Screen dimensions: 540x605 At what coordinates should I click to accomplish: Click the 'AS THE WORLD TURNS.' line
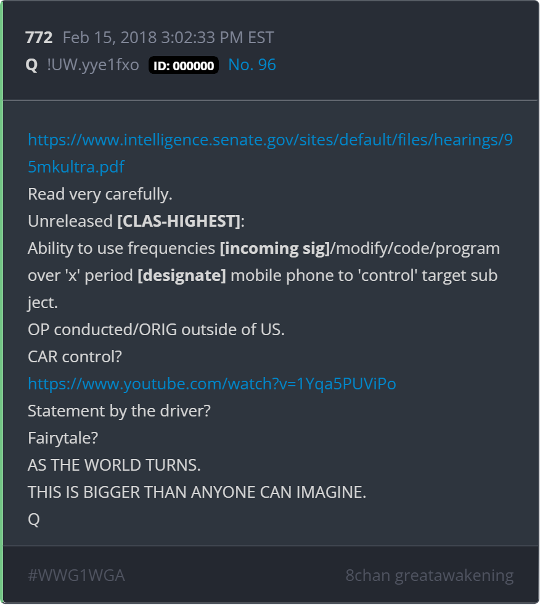point(114,465)
